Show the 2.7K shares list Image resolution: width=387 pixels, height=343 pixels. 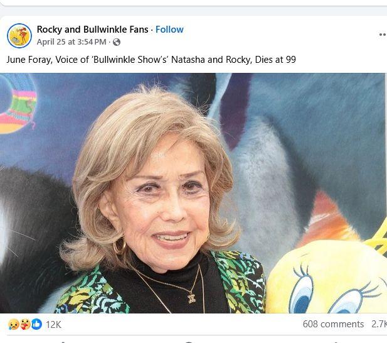(379, 324)
